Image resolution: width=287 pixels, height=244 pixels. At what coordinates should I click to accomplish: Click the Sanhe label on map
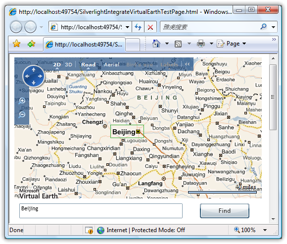click(226, 127)
